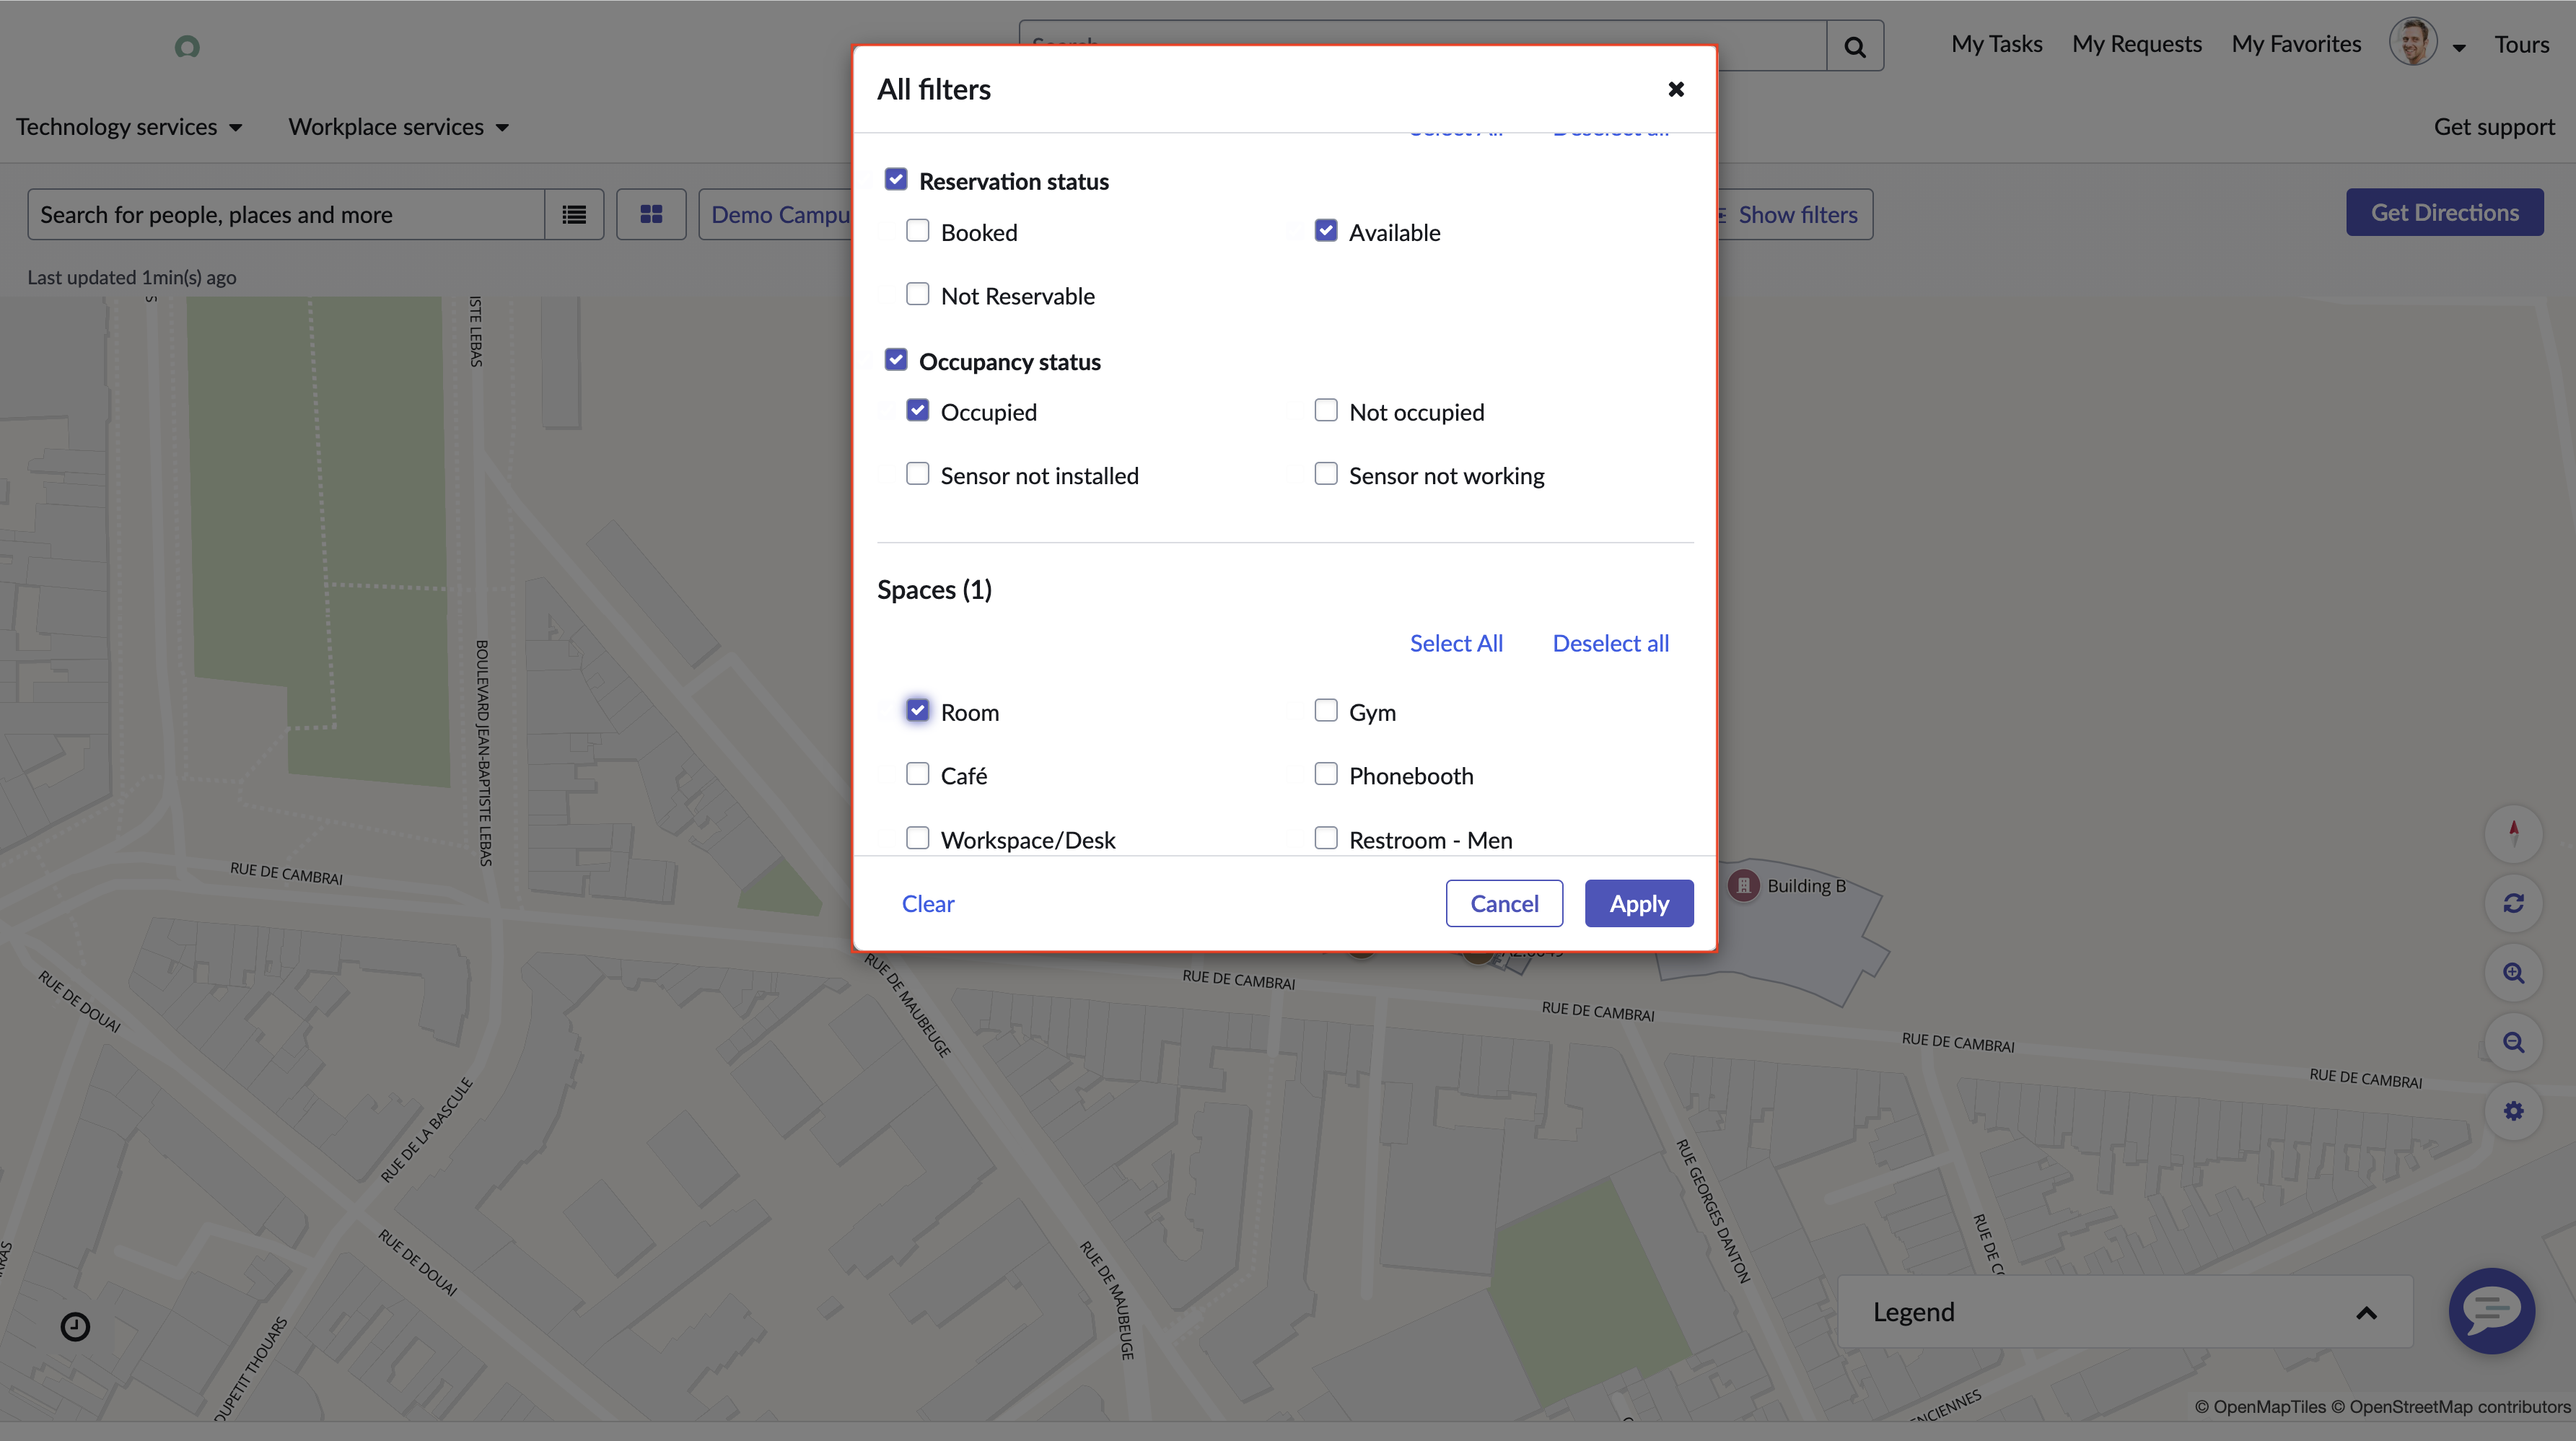Close the All filters dialog
This screenshot has width=2576, height=1441.
click(x=1676, y=89)
